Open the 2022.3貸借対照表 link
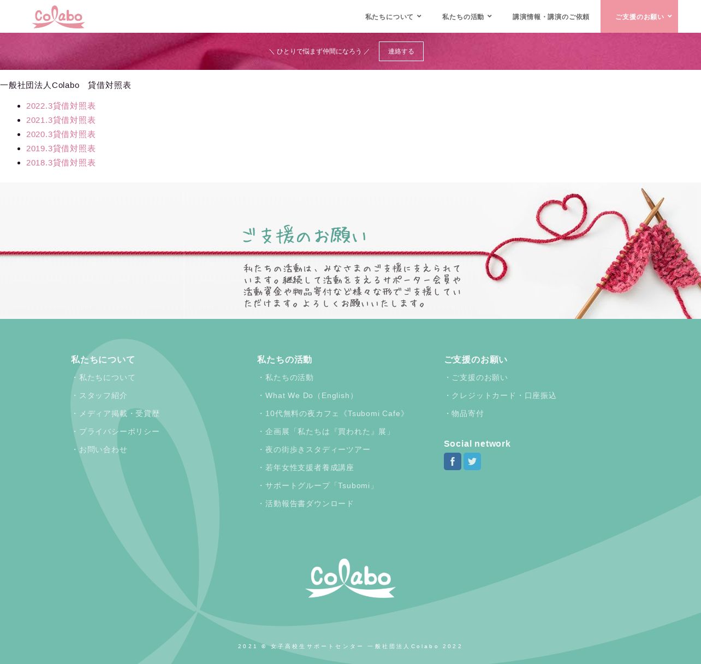The height and width of the screenshot is (664, 701). pos(61,106)
